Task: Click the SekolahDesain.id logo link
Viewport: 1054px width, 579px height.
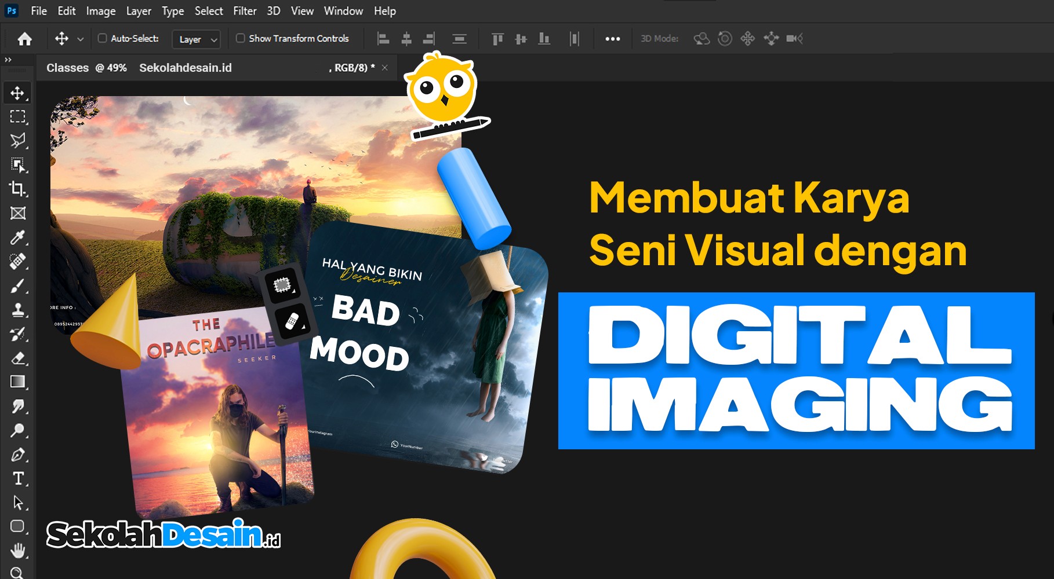Action: [x=163, y=534]
